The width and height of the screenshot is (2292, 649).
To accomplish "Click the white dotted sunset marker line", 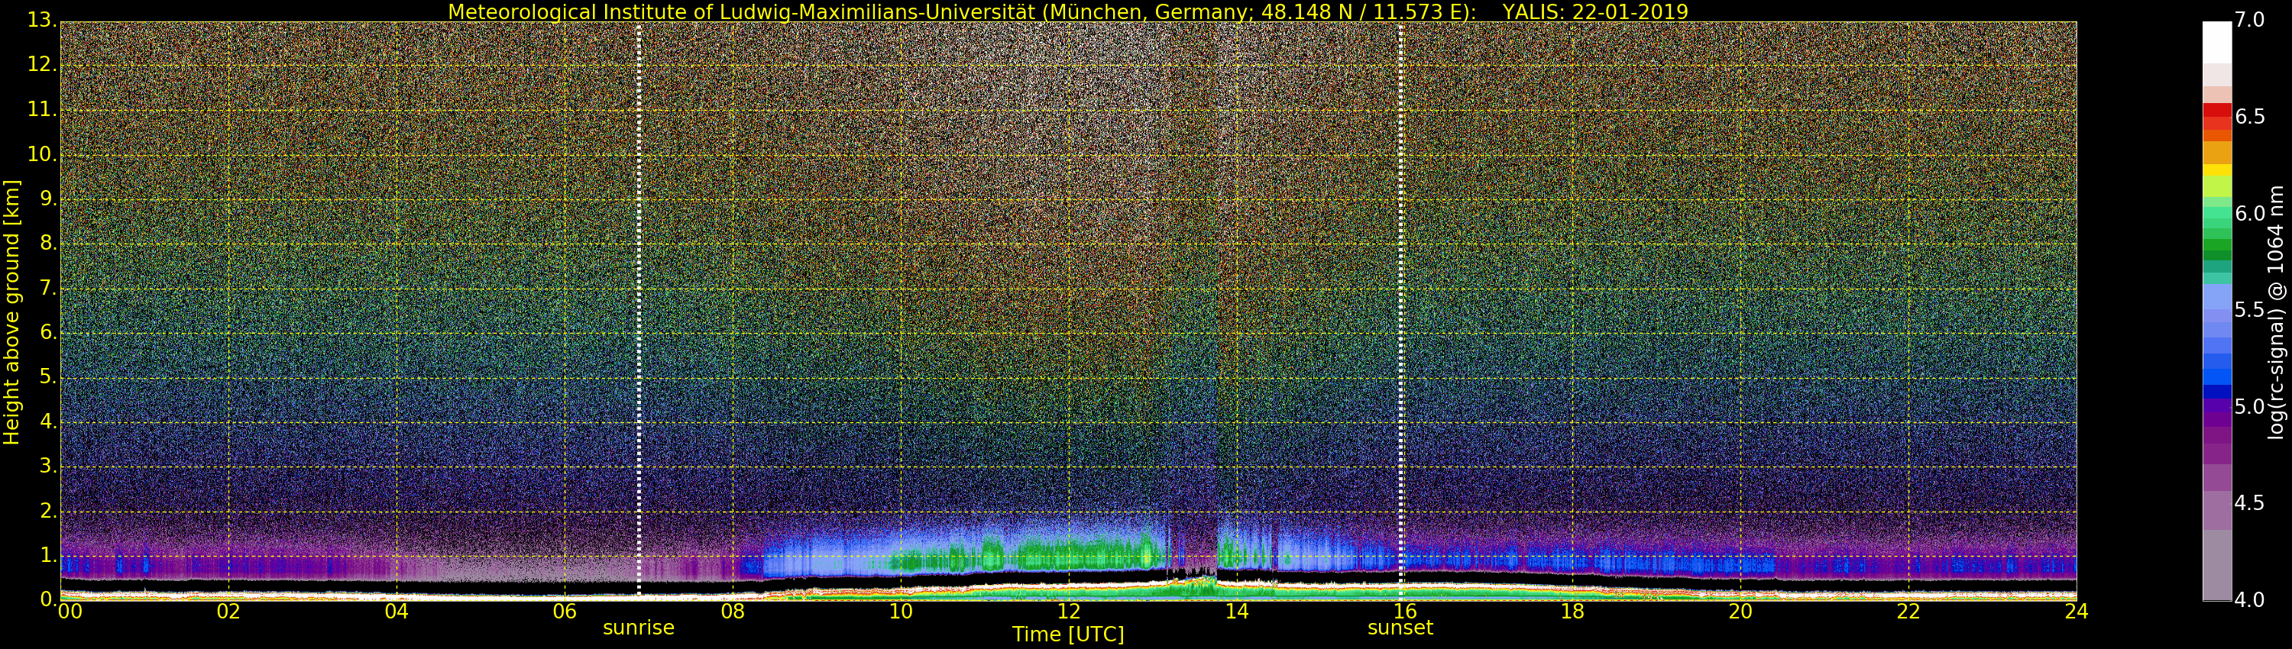I will coord(1400,310).
